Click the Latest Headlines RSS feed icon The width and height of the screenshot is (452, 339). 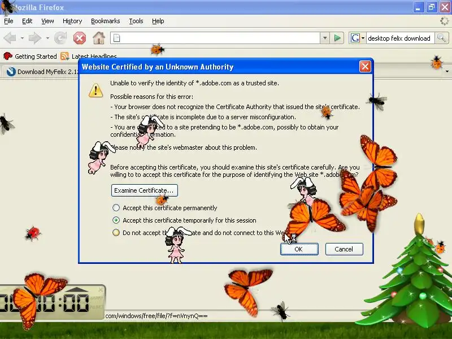point(64,56)
